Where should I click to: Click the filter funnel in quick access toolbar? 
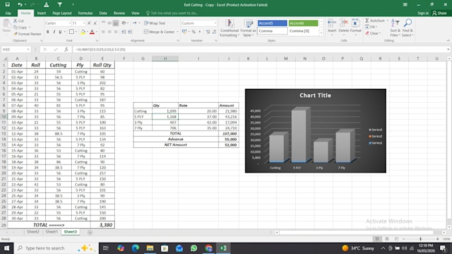tap(60, 5)
